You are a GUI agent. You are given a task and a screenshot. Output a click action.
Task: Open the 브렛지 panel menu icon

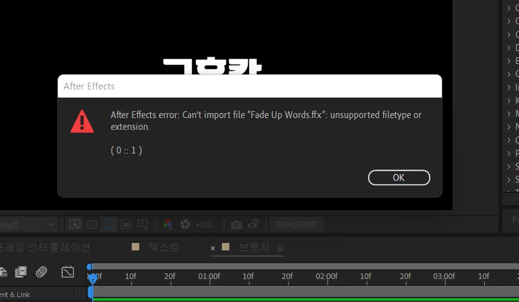click(280, 248)
